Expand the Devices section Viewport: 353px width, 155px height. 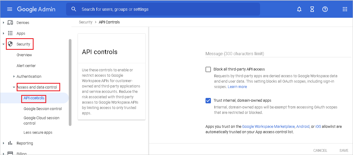[x=3, y=23]
